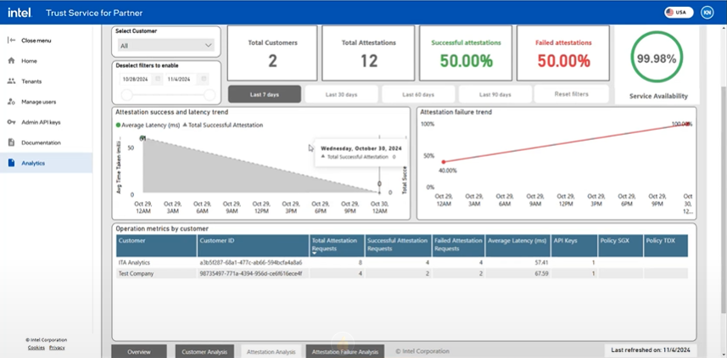Apply the Last 30 days filter
The height and width of the screenshot is (358, 727).
click(341, 95)
